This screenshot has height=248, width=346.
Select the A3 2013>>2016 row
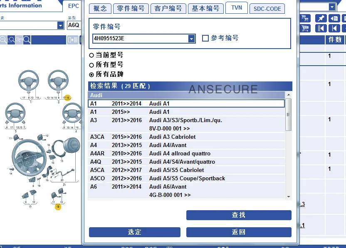(x=186, y=124)
